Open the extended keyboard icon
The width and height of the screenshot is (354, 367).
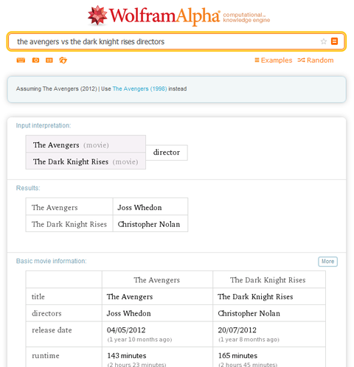pos(21,60)
